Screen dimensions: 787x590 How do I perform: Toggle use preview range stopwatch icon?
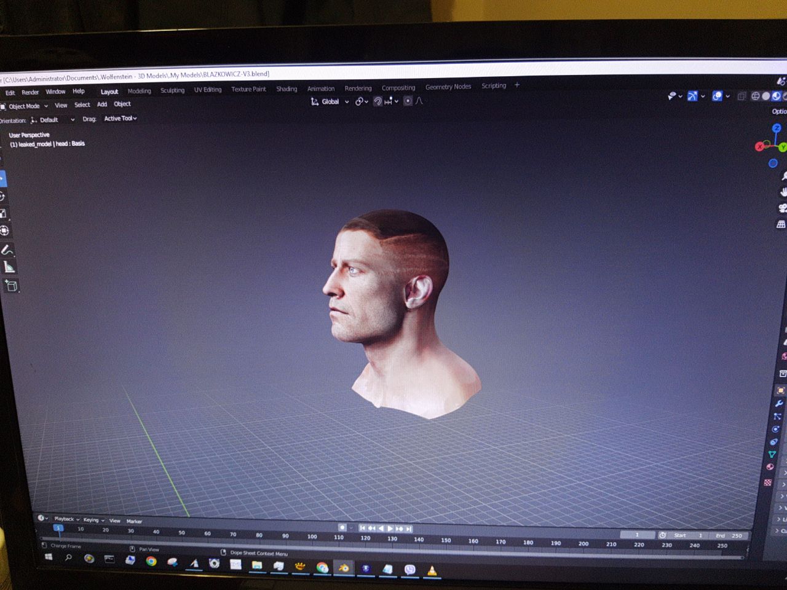point(663,535)
